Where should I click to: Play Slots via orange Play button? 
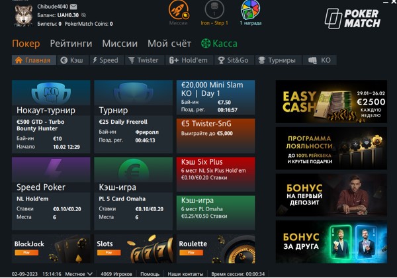(x=109, y=252)
